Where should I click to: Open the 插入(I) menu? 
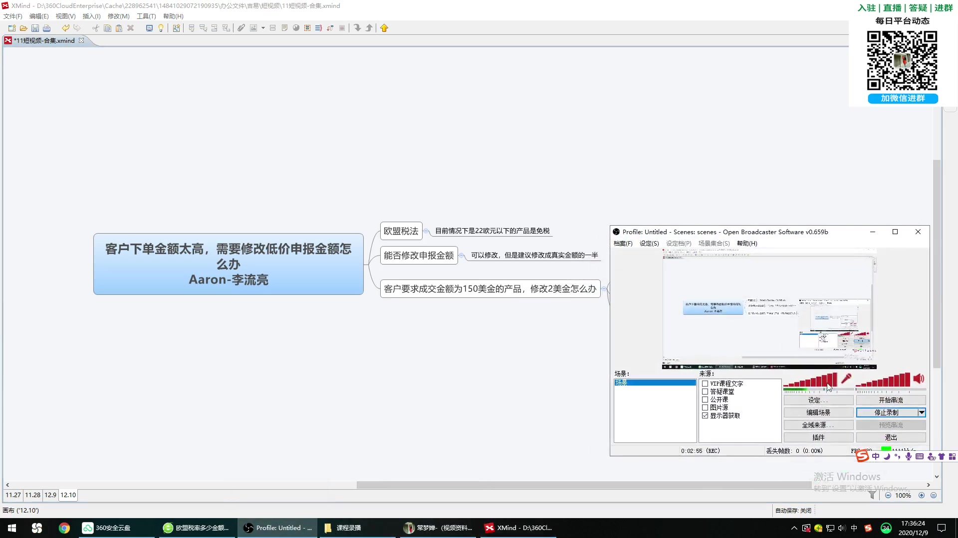(91, 16)
